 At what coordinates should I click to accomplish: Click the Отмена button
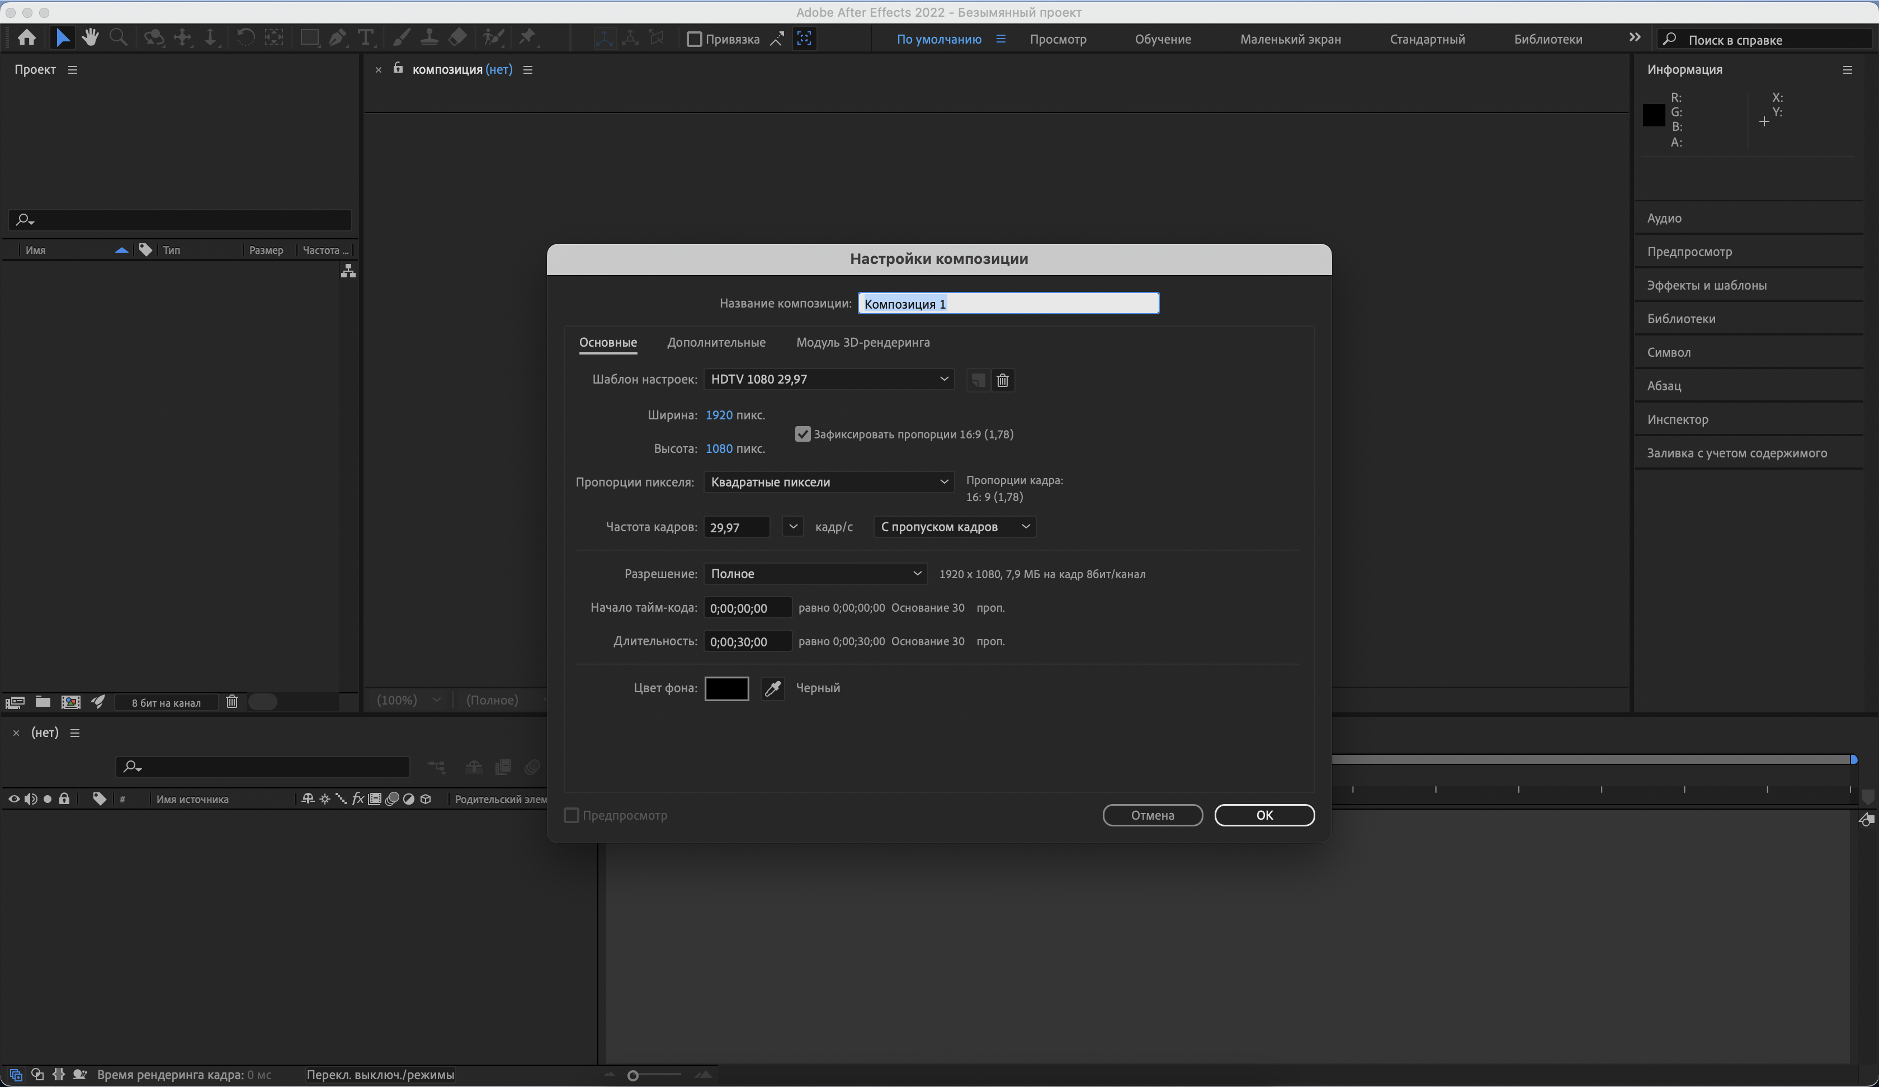1152,815
